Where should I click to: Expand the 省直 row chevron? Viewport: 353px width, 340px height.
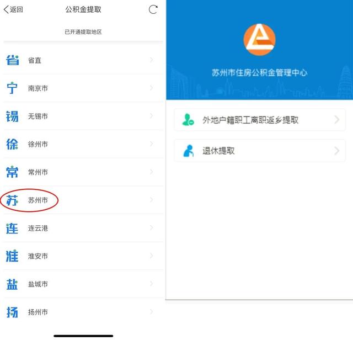(x=152, y=60)
